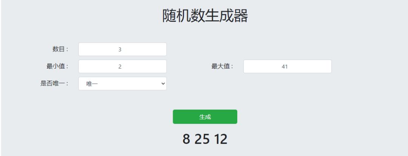Viewport: 408px width, 156px height.
Task: Place cursor on the value 41 in maximum box
Action: 285,67
